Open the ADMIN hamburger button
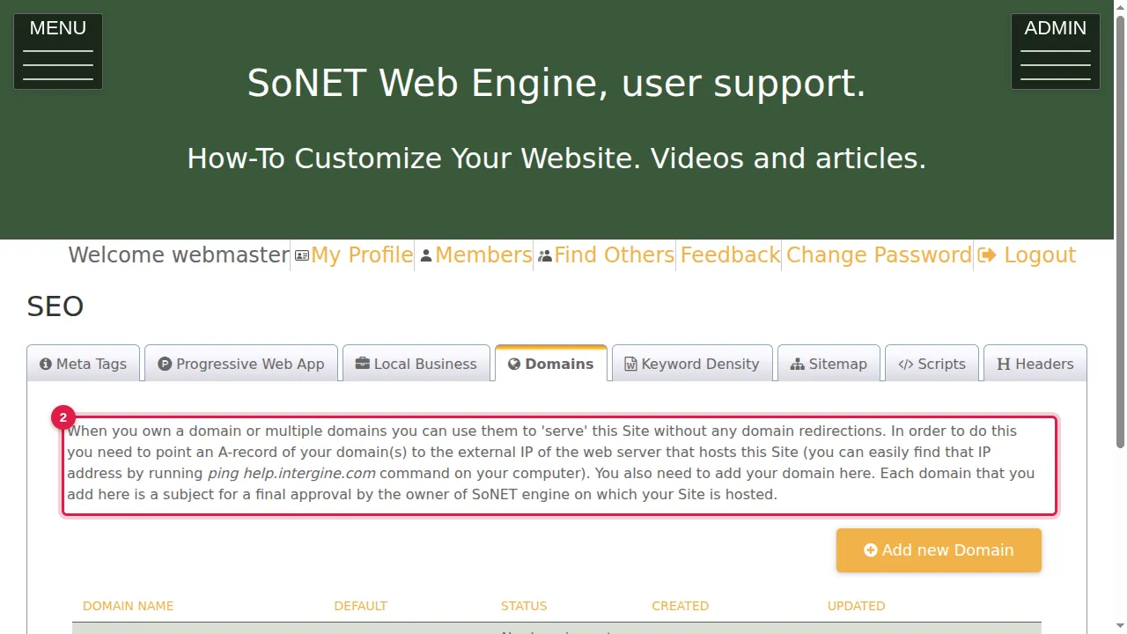 1056,51
